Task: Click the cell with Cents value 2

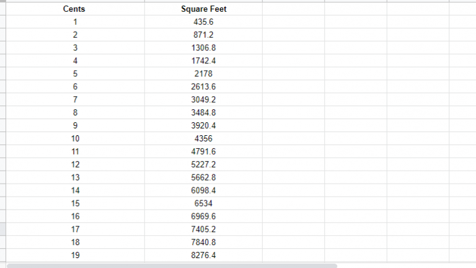Action: pos(75,35)
